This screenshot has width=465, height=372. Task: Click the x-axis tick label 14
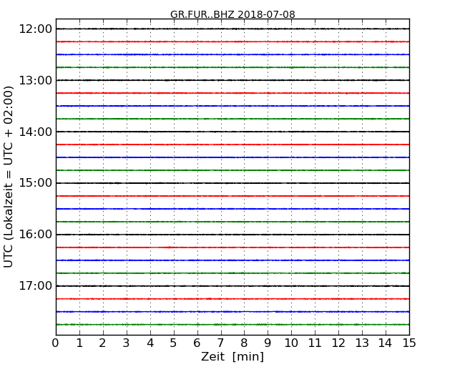tap(386, 343)
